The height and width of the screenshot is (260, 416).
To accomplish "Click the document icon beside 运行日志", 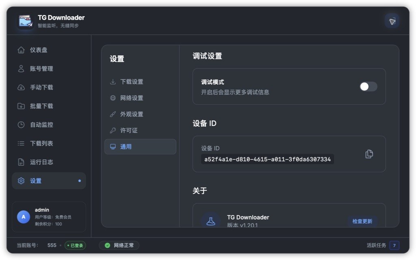I will [21, 162].
